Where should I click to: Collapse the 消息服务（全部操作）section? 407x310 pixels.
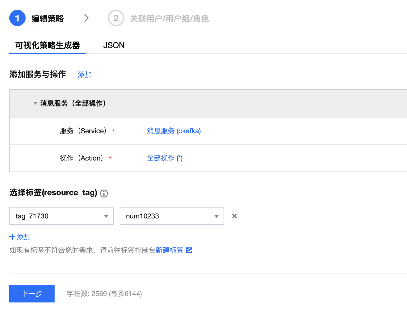tap(35, 103)
